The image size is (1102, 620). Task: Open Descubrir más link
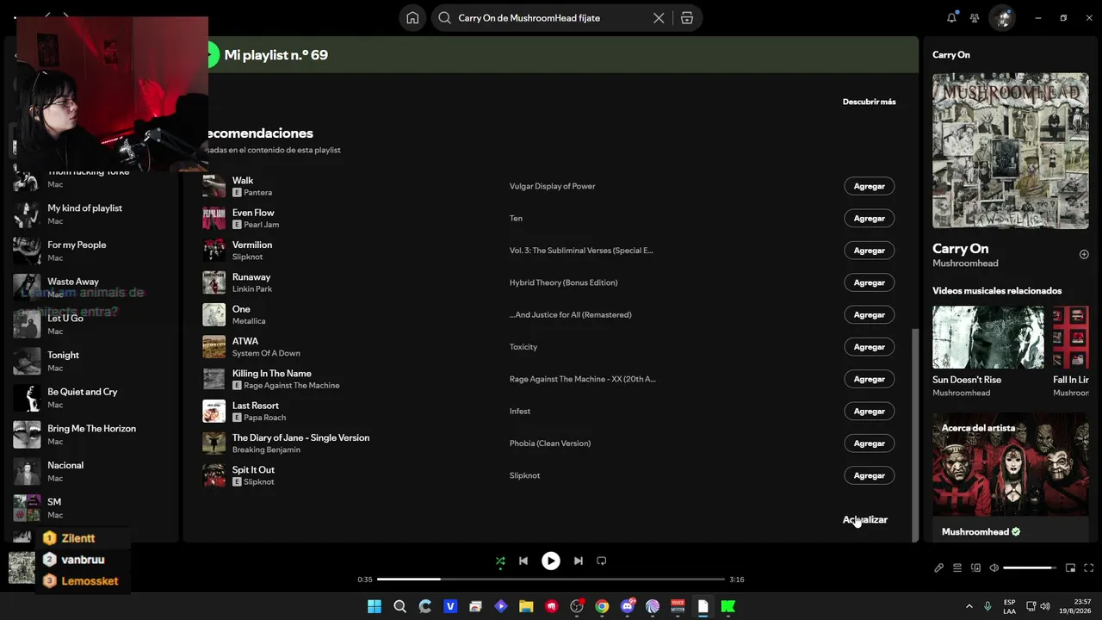click(869, 102)
